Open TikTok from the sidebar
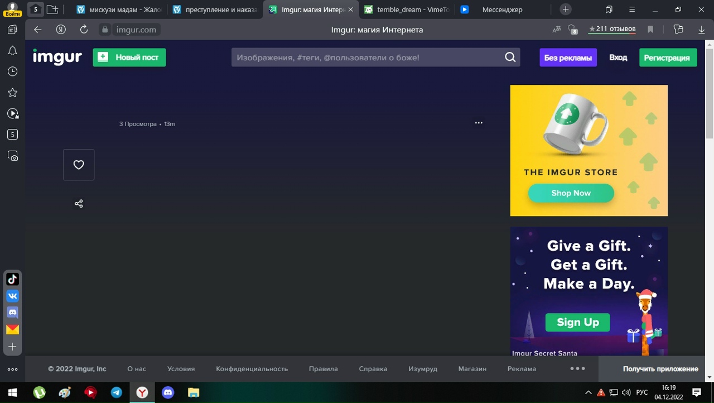 [12, 279]
